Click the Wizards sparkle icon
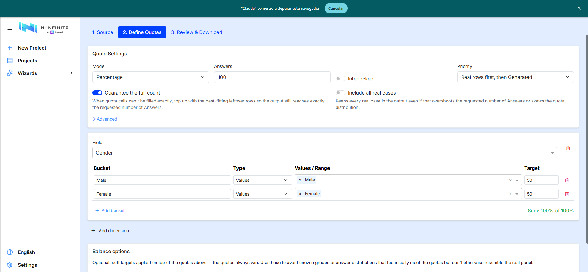Viewport: 588px width, 272px height. point(10,73)
